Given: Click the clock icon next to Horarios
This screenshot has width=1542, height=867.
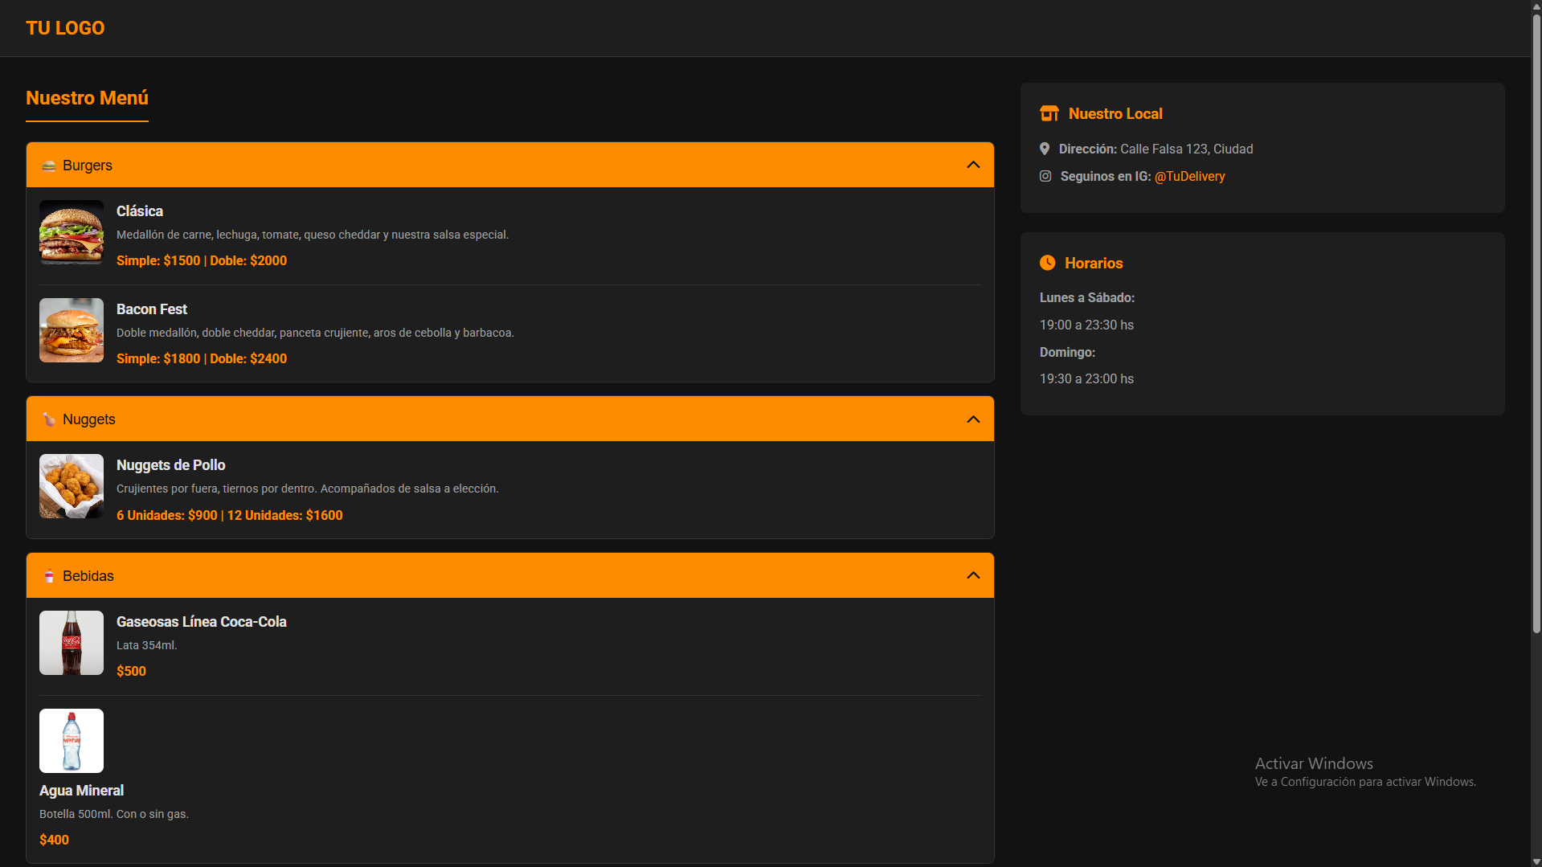Looking at the screenshot, I should click(1047, 263).
